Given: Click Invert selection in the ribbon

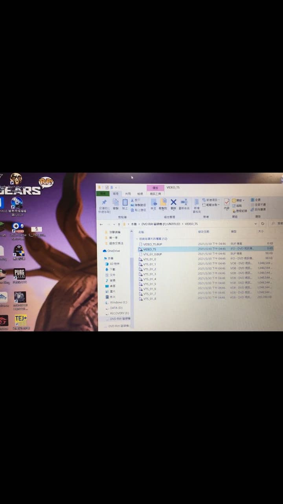Looking at the screenshot, I should (x=258, y=209).
